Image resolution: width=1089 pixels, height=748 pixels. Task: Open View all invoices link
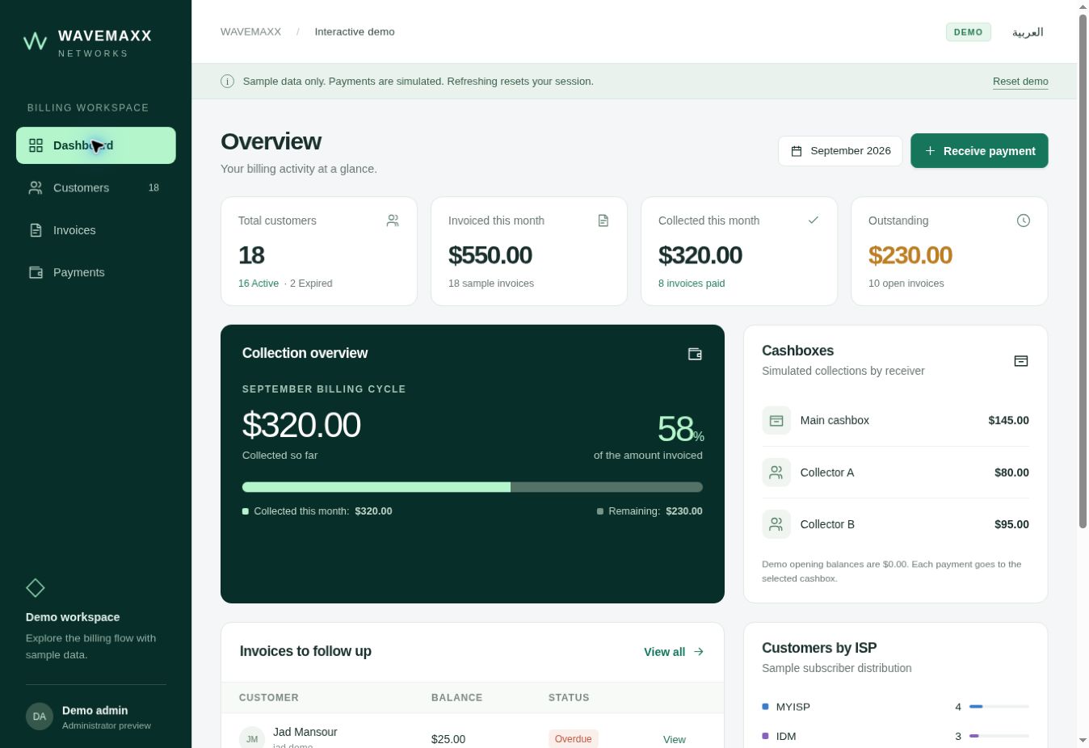[x=674, y=652]
